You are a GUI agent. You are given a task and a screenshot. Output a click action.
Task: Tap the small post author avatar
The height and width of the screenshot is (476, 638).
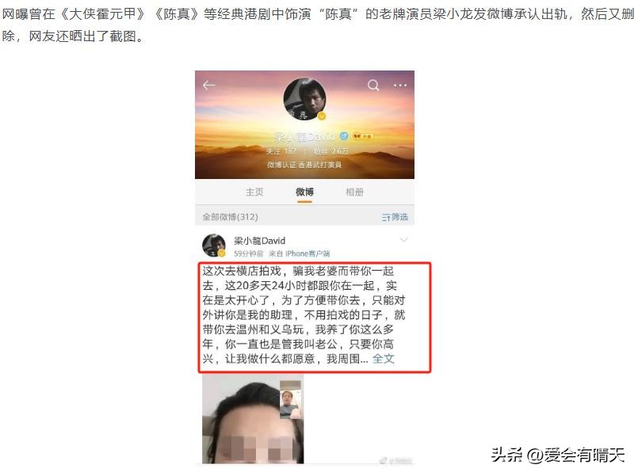pyautogui.click(x=214, y=246)
